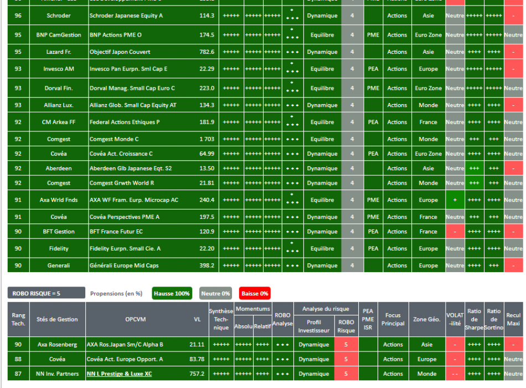Screen dimensions: 526x388
Task: Click the red risk 5 cell for Axa Rosenberg
Action: [x=346, y=344]
